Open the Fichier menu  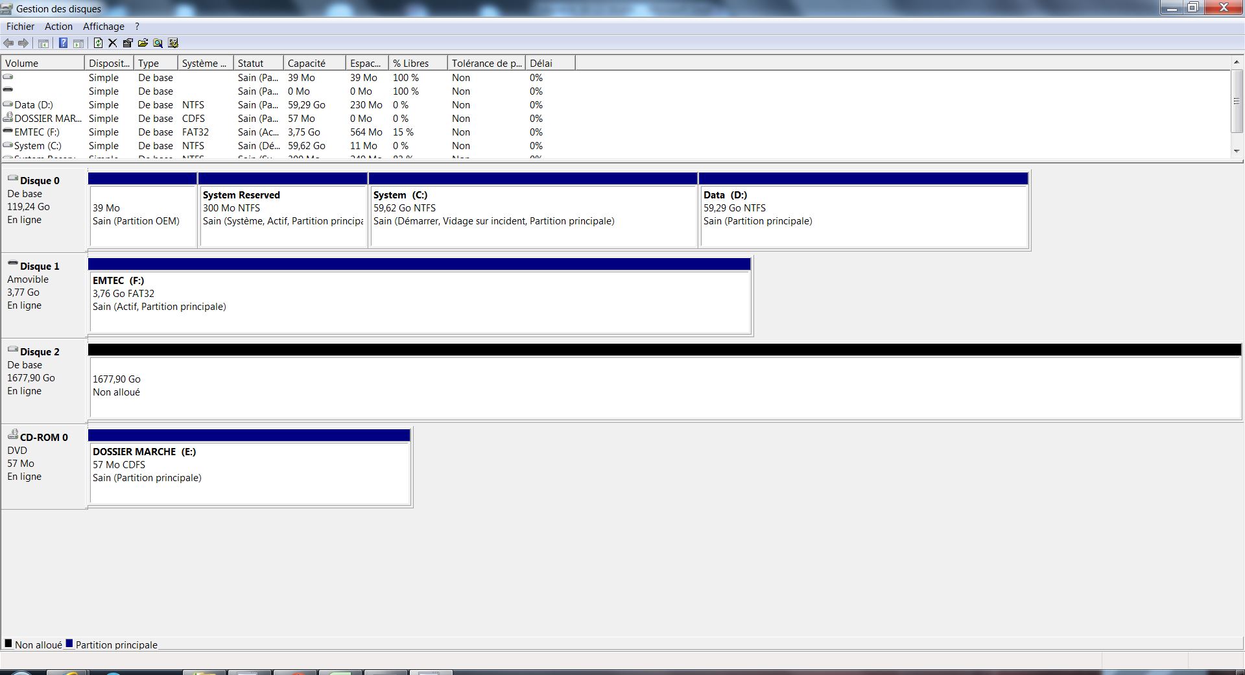20,26
